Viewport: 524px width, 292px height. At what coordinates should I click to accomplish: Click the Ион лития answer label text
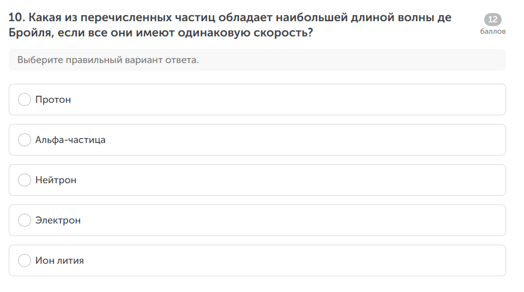tap(59, 260)
